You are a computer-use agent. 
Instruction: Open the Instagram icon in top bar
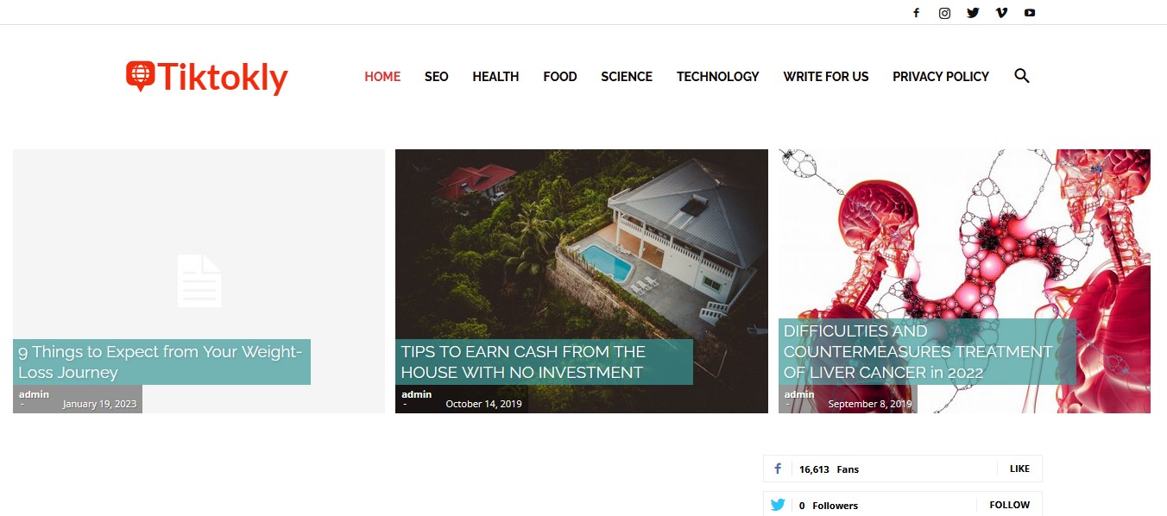[945, 13]
